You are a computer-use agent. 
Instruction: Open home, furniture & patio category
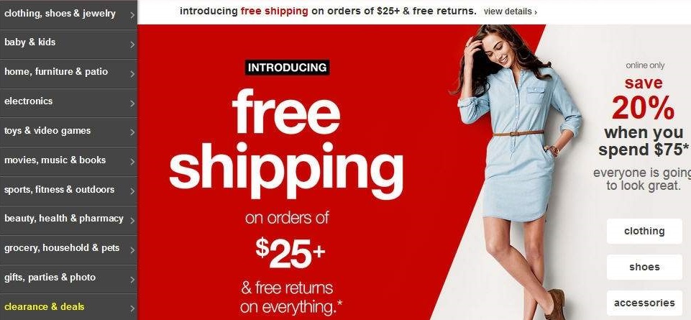click(x=69, y=73)
